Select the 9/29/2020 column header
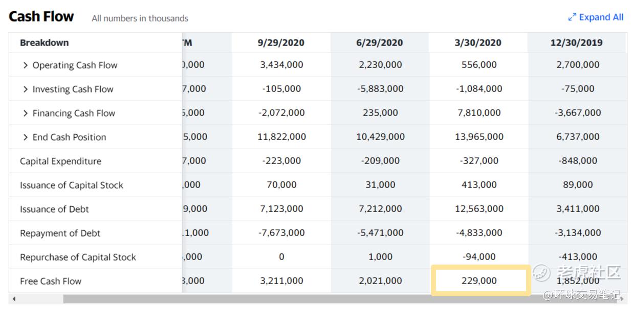This screenshot has width=633, height=309. click(281, 43)
